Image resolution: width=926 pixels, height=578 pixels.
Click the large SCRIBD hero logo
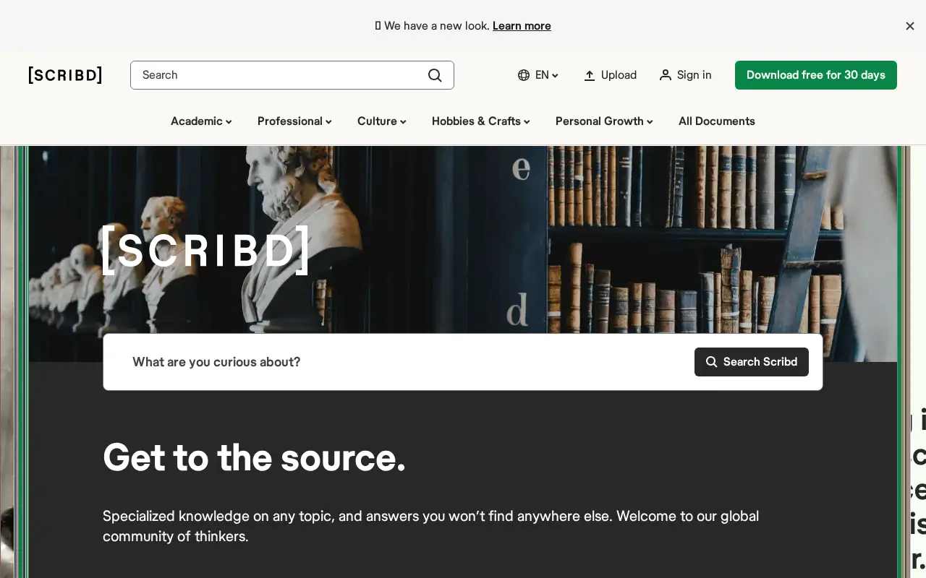(206, 250)
